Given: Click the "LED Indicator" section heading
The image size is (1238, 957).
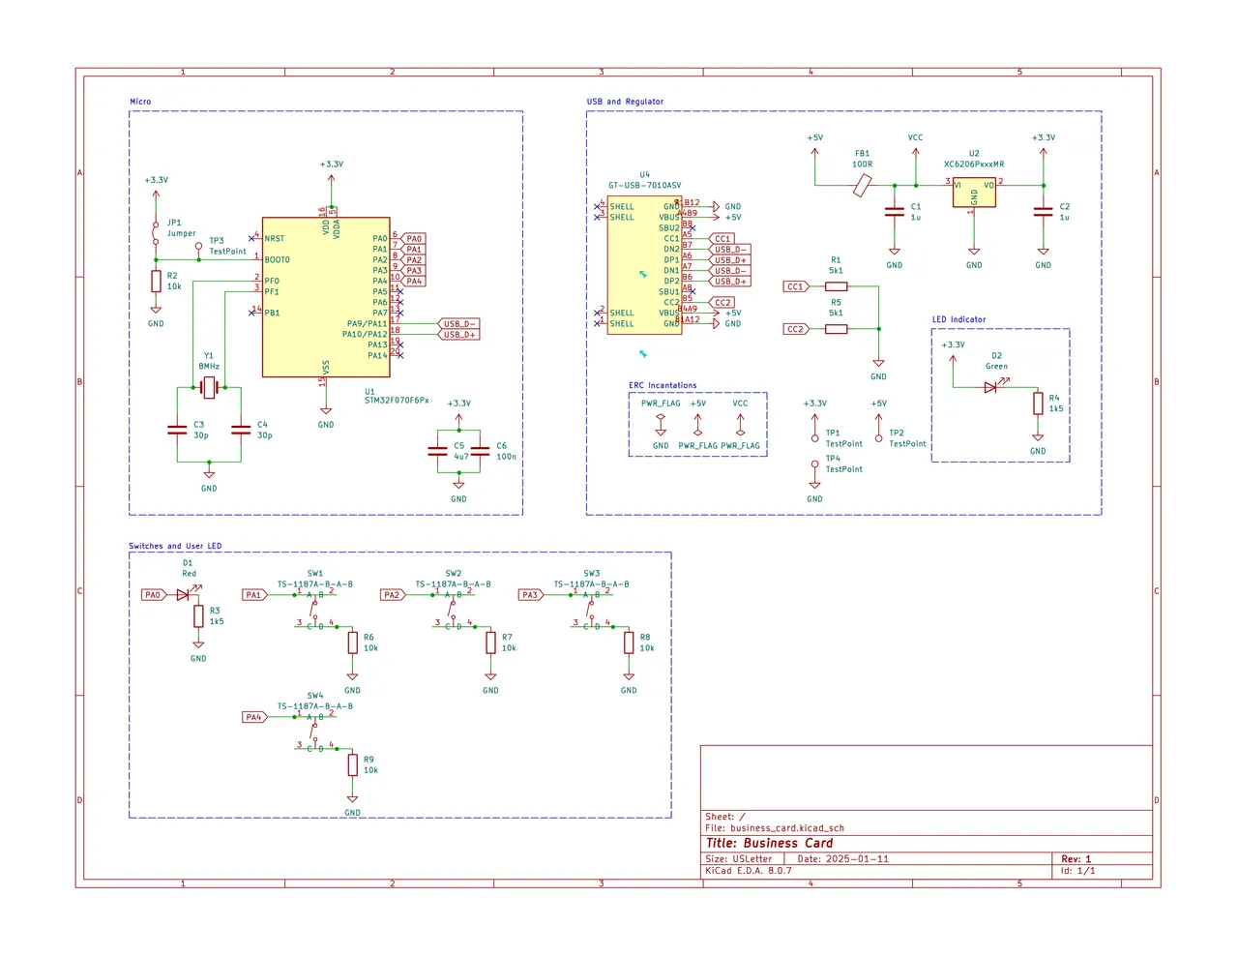Looking at the screenshot, I should (x=958, y=319).
